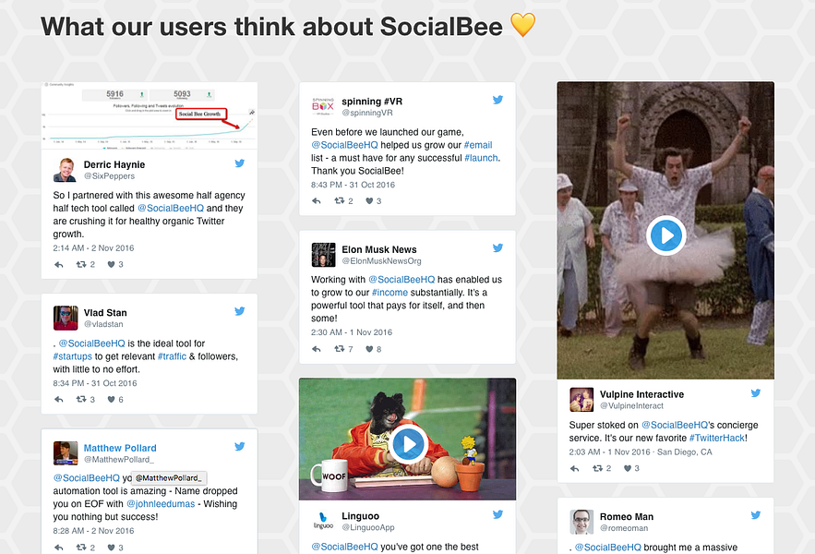Retweet Matthew Pollard's tweet
The width and height of the screenshot is (815, 554).
point(81,548)
